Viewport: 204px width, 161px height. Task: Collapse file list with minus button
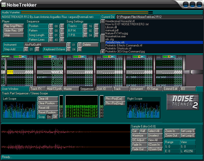103,21
